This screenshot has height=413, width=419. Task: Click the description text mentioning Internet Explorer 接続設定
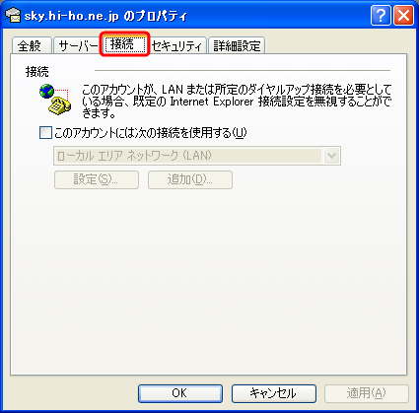[237, 102]
